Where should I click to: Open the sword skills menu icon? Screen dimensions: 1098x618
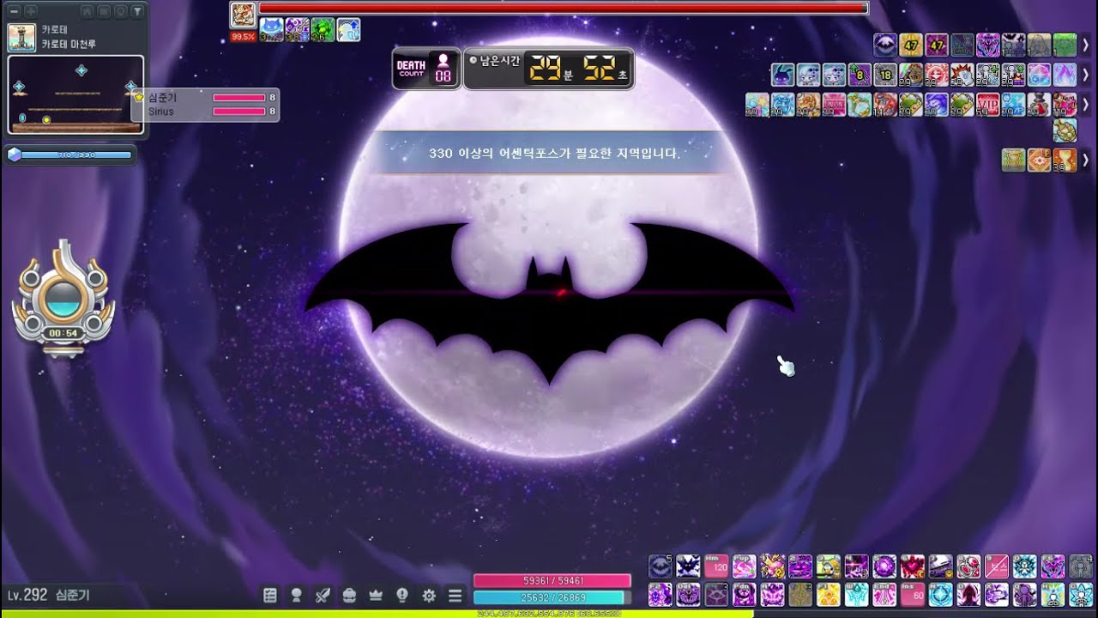pyautogui.click(x=323, y=595)
